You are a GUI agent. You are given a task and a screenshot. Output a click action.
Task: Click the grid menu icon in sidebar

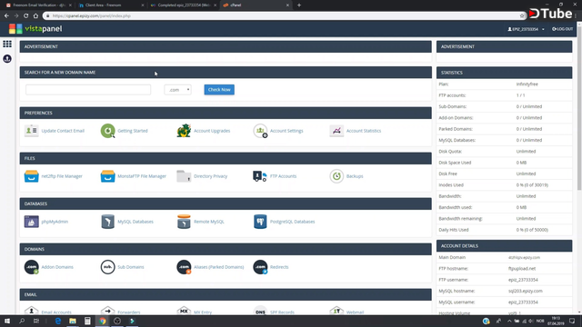point(7,44)
